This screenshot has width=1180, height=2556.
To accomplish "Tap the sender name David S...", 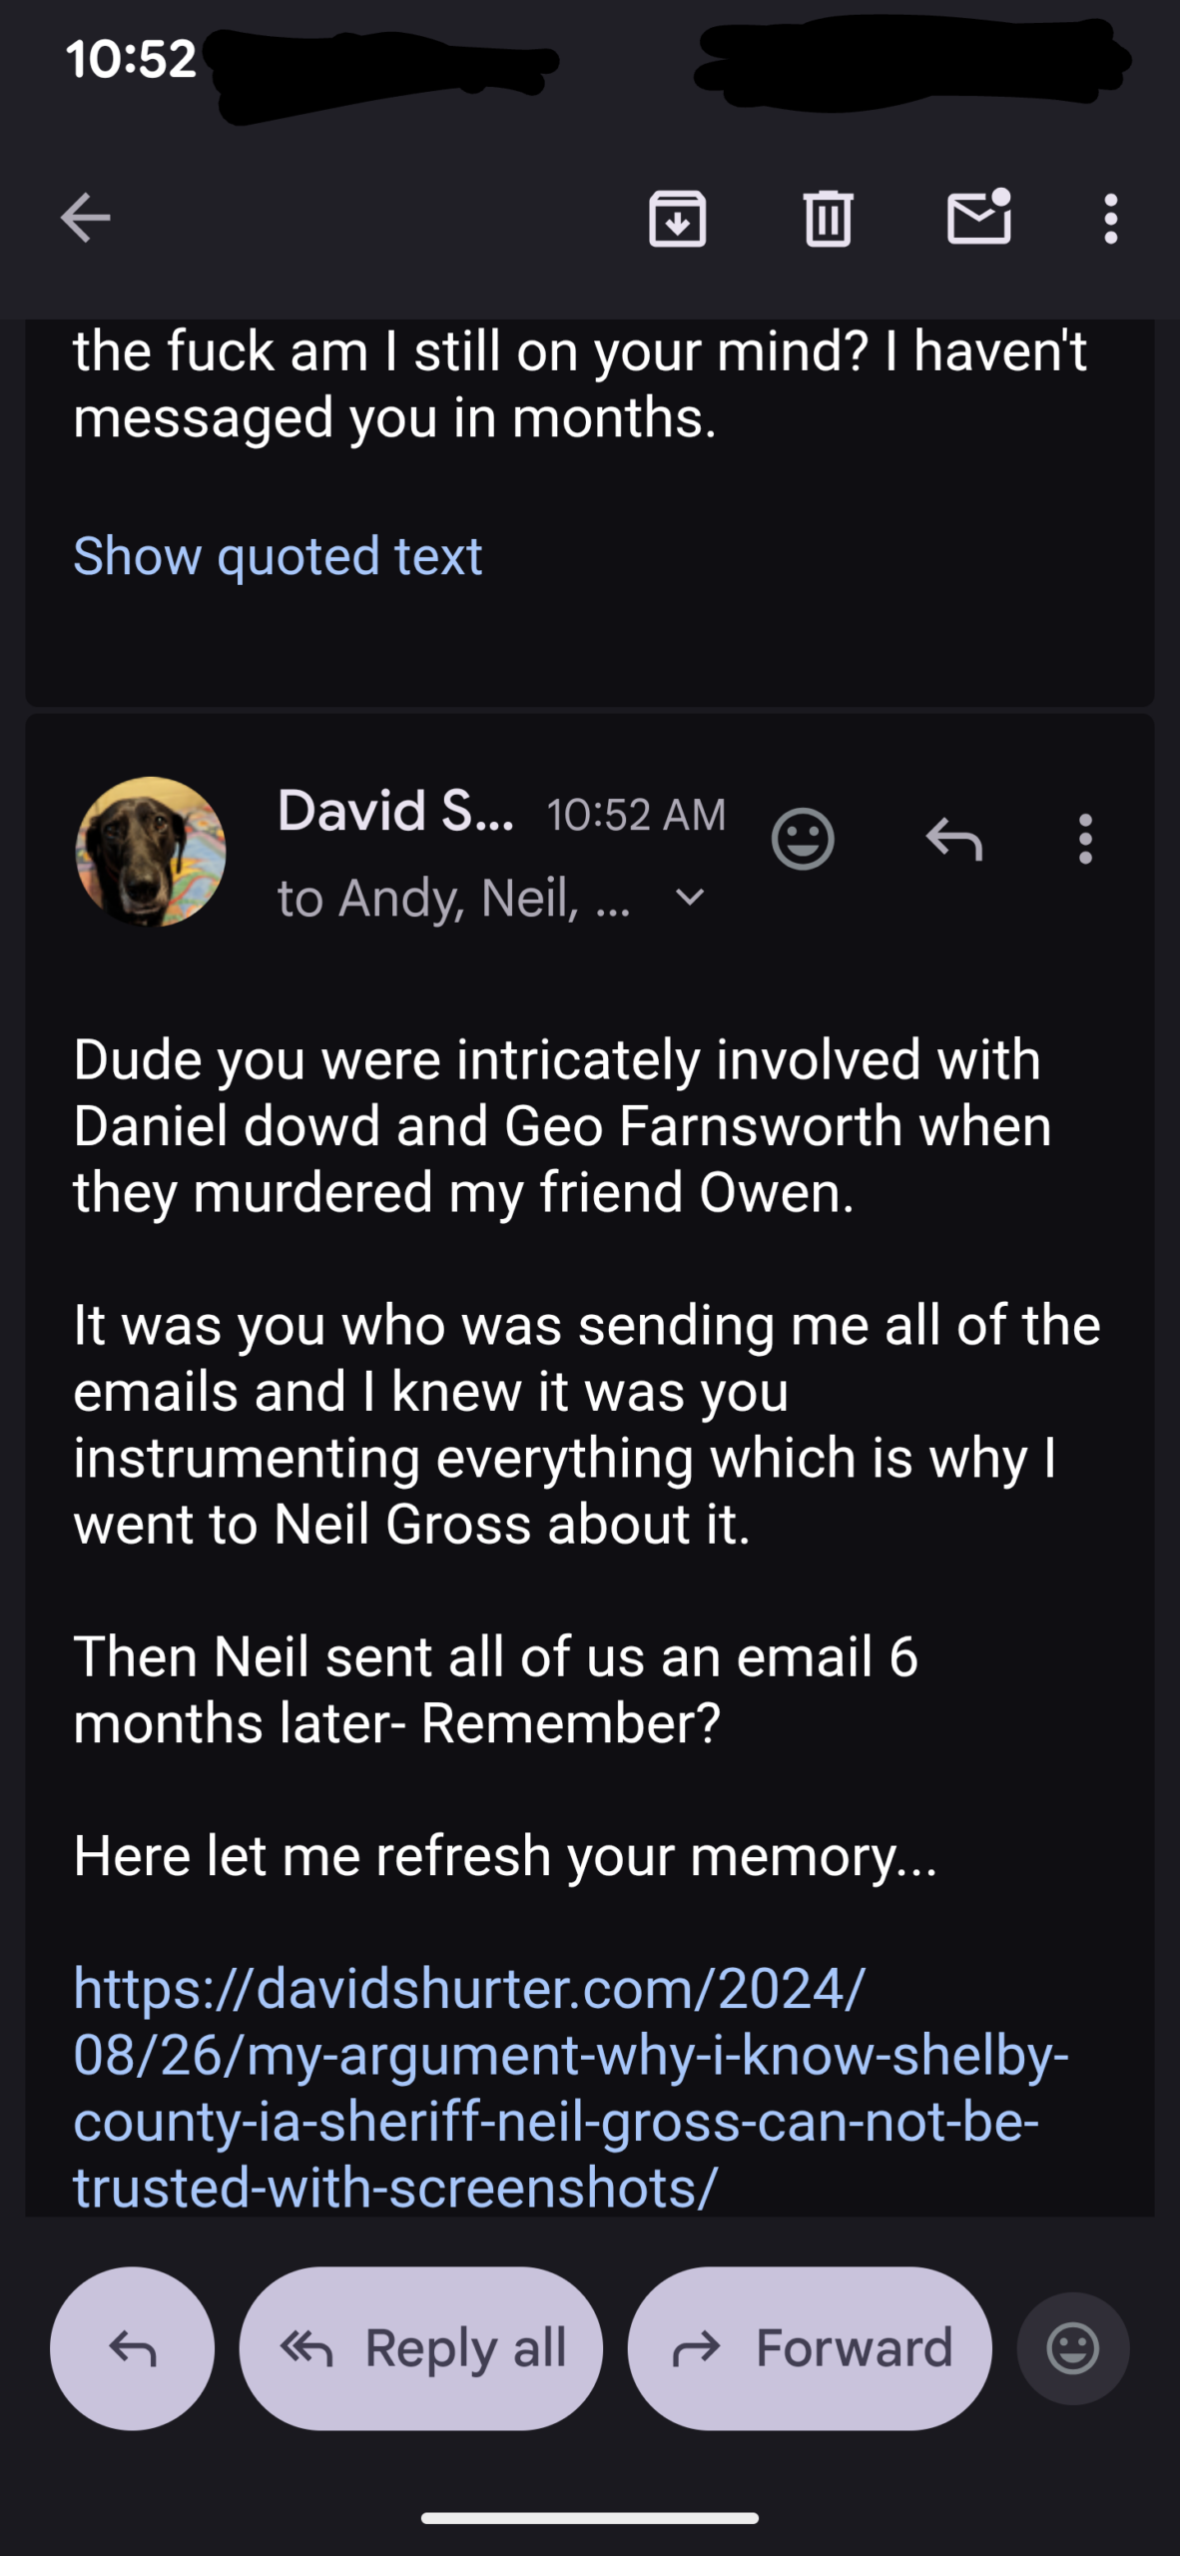I will pos(395,811).
